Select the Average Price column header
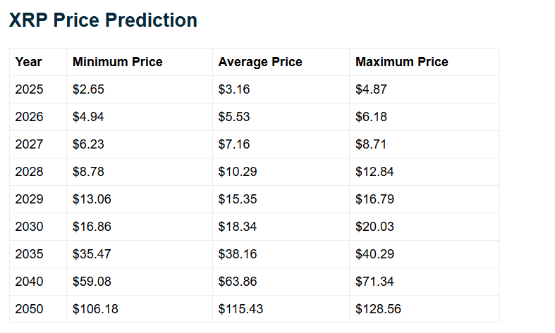Screen dimensions: 555x333 click(x=260, y=62)
